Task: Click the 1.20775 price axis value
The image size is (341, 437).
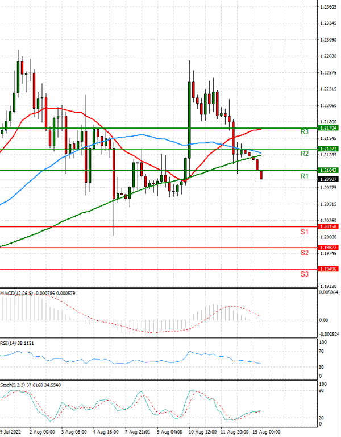Action: 328,188
